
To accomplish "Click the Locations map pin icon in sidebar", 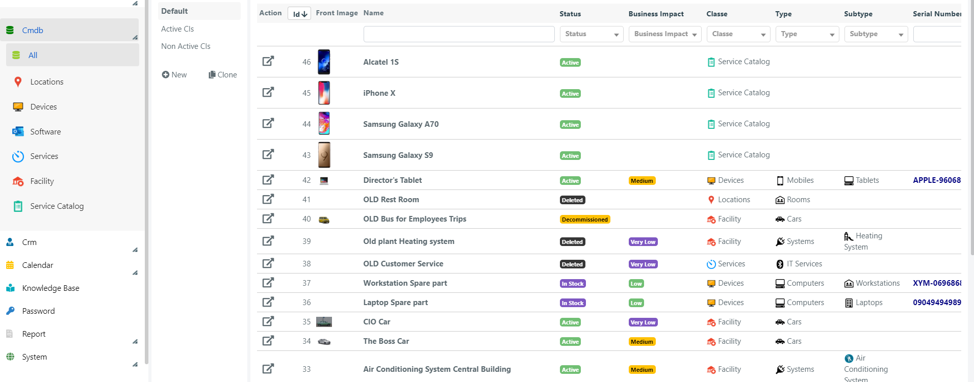I will [18, 82].
